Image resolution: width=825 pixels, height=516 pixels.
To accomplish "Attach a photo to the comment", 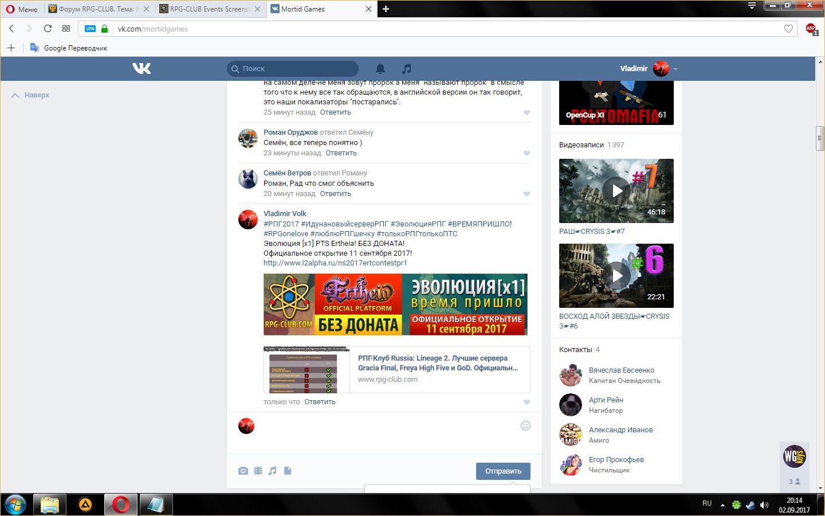I will [x=243, y=471].
